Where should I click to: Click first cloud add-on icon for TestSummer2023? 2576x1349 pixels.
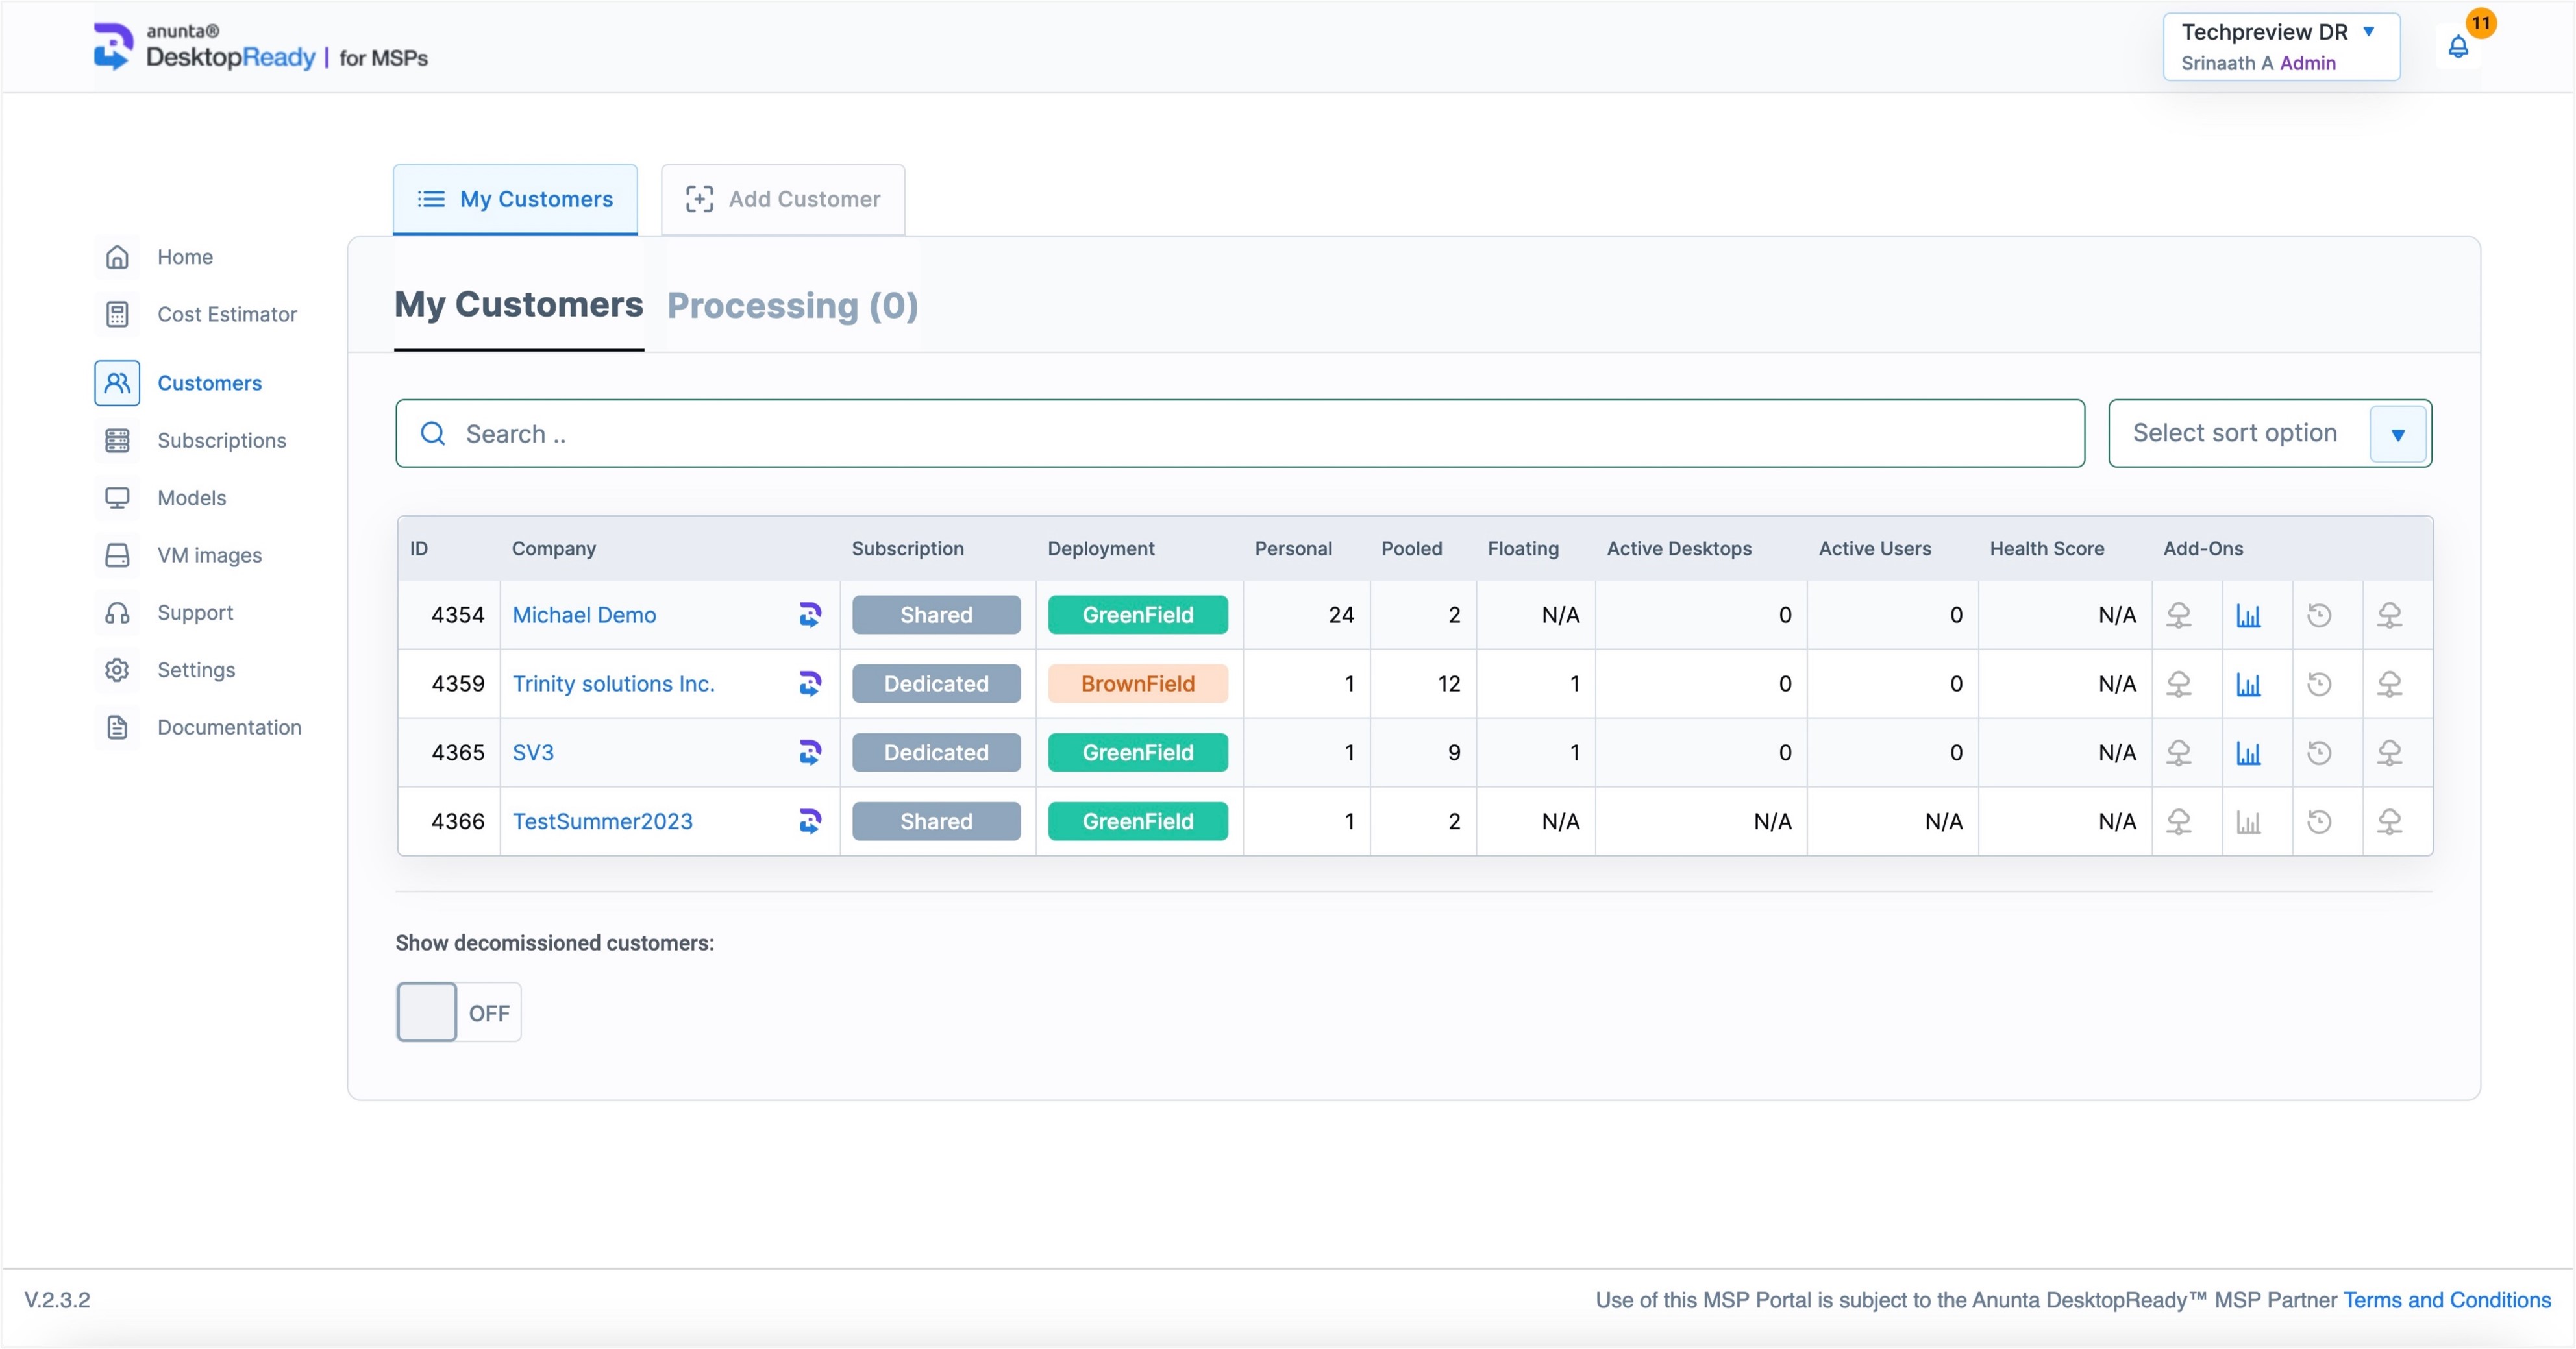click(x=2178, y=821)
